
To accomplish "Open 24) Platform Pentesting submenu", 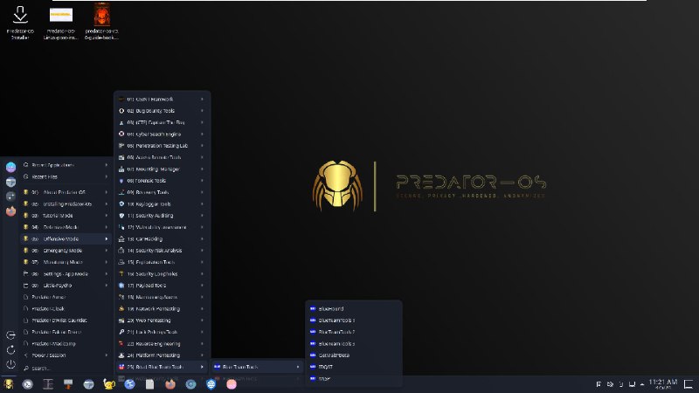I will (162, 355).
